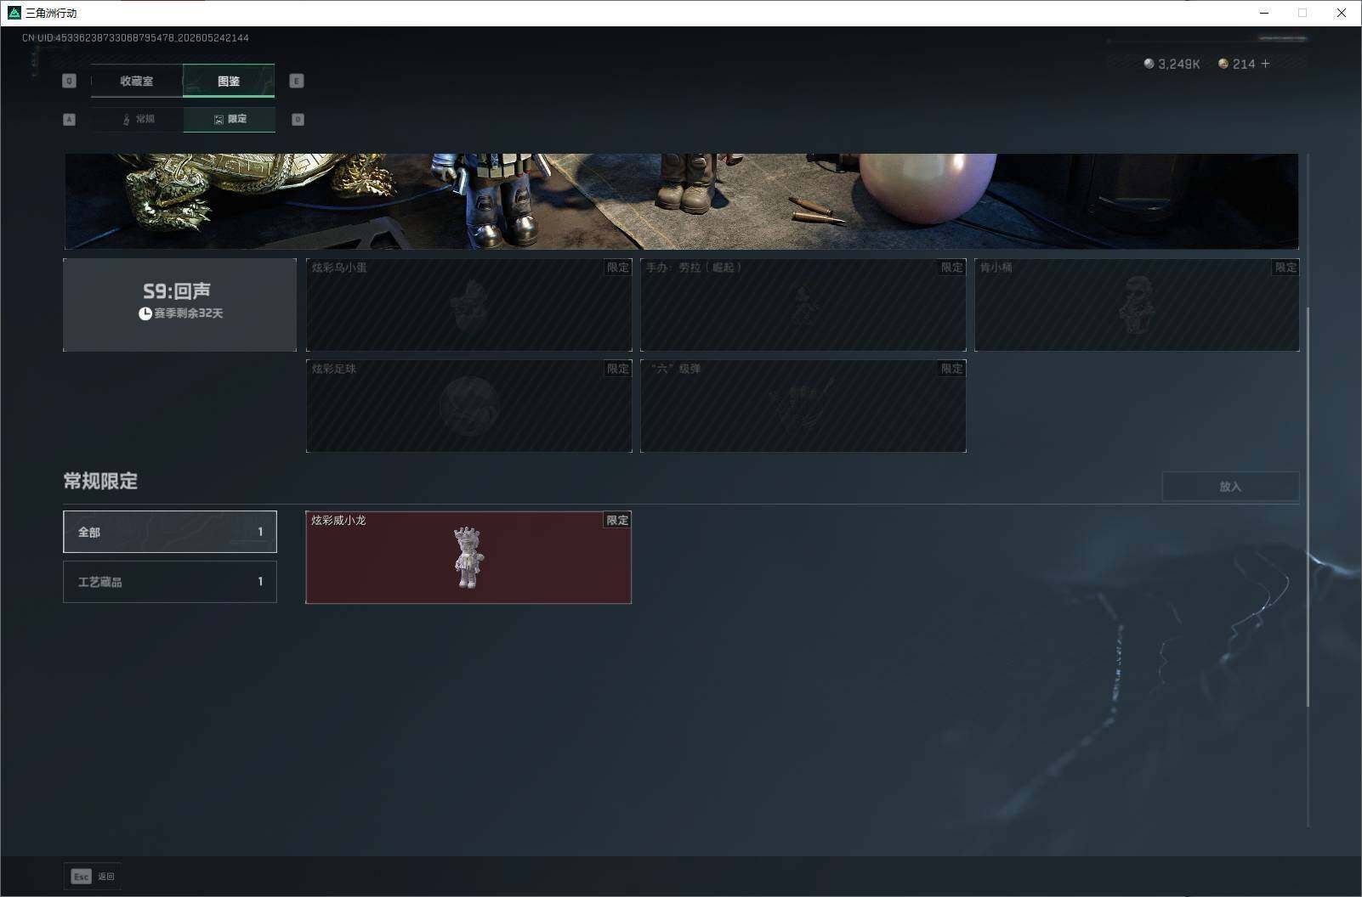
Task: Minimize the 三角洲行动 window
Action: pos(1264,13)
